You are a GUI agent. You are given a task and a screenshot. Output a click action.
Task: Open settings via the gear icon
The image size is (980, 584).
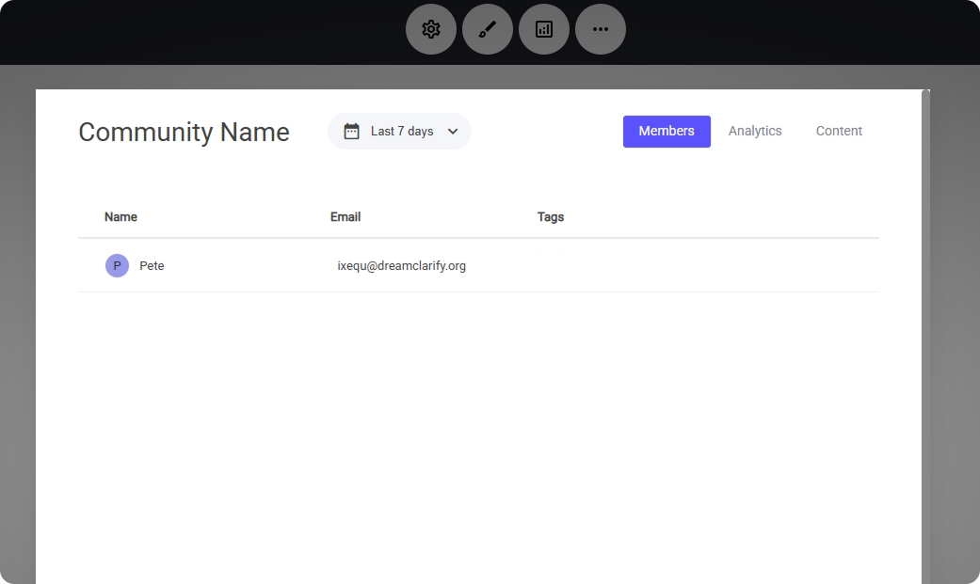pyautogui.click(x=431, y=29)
